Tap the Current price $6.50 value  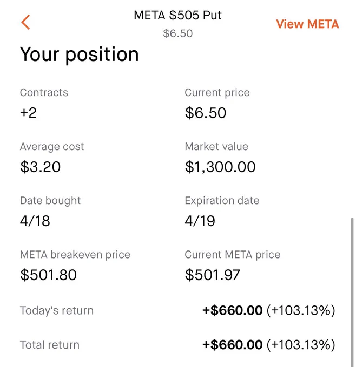click(206, 113)
